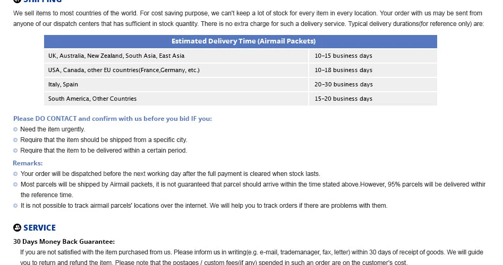Image resolution: width=503 pixels, height=265 pixels.
Task: Click the 'Italy, Spain' table cell
Action: (176, 84)
